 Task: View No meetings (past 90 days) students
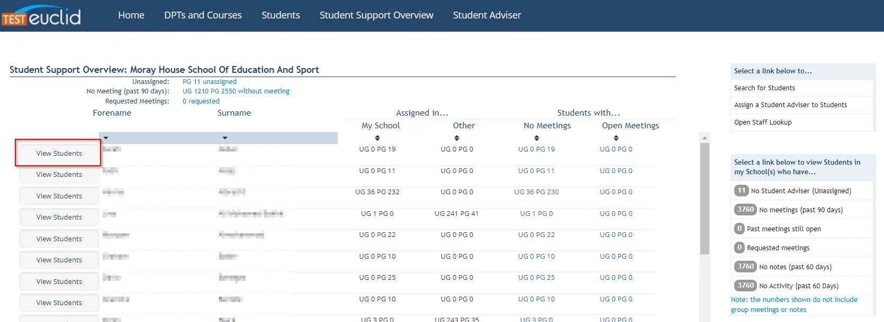pos(801,210)
